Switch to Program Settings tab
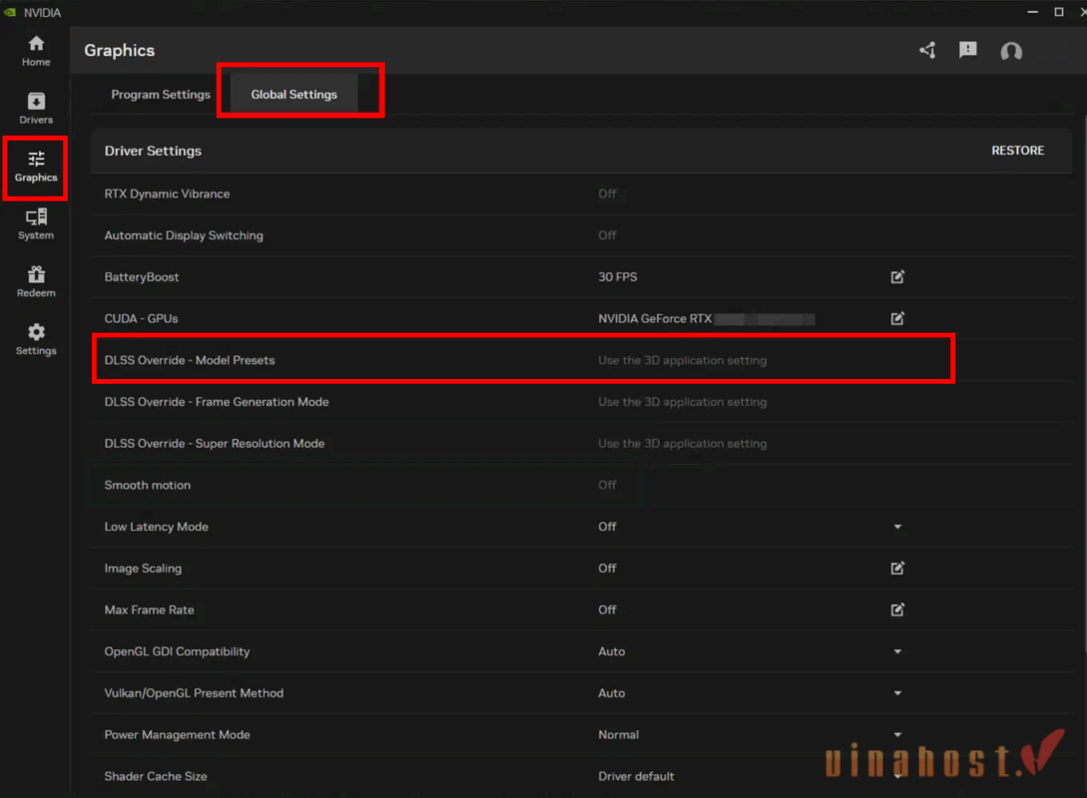The height and width of the screenshot is (798, 1087). click(x=161, y=94)
